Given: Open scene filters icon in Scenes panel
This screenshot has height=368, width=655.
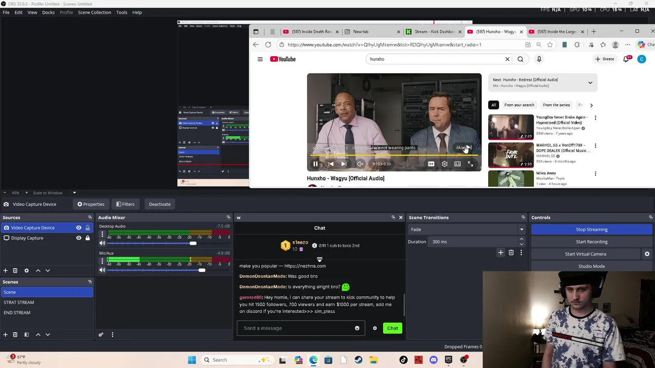Looking at the screenshot, I should [27, 335].
